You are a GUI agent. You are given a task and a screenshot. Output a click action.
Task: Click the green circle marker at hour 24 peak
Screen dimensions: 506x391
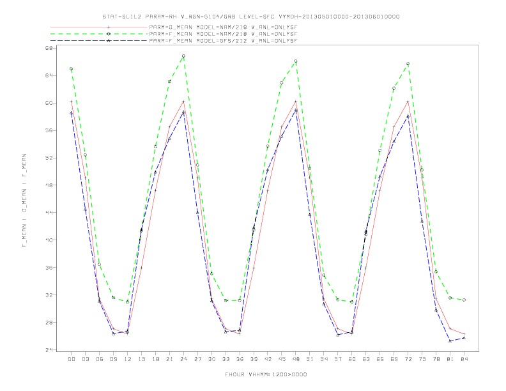183,56
